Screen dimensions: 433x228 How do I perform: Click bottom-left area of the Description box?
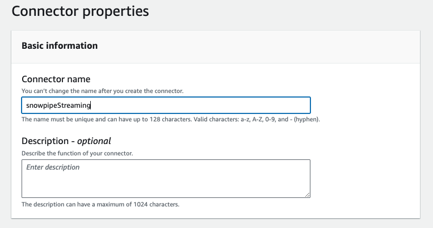click(x=34, y=191)
